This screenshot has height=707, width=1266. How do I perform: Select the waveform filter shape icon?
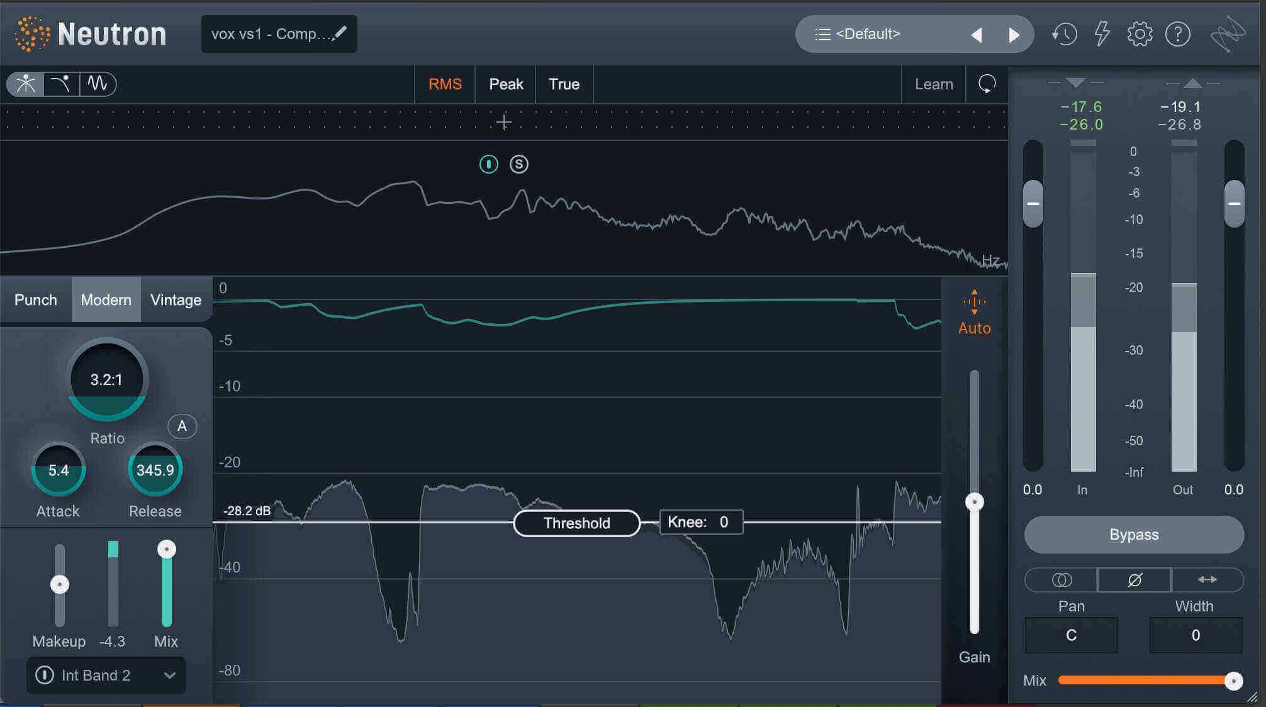coord(98,84)
